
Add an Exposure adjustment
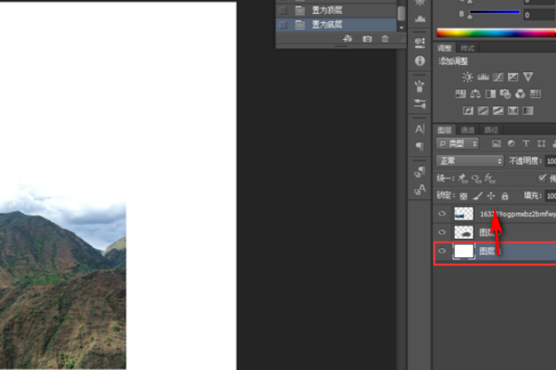(x=512, y=77)
